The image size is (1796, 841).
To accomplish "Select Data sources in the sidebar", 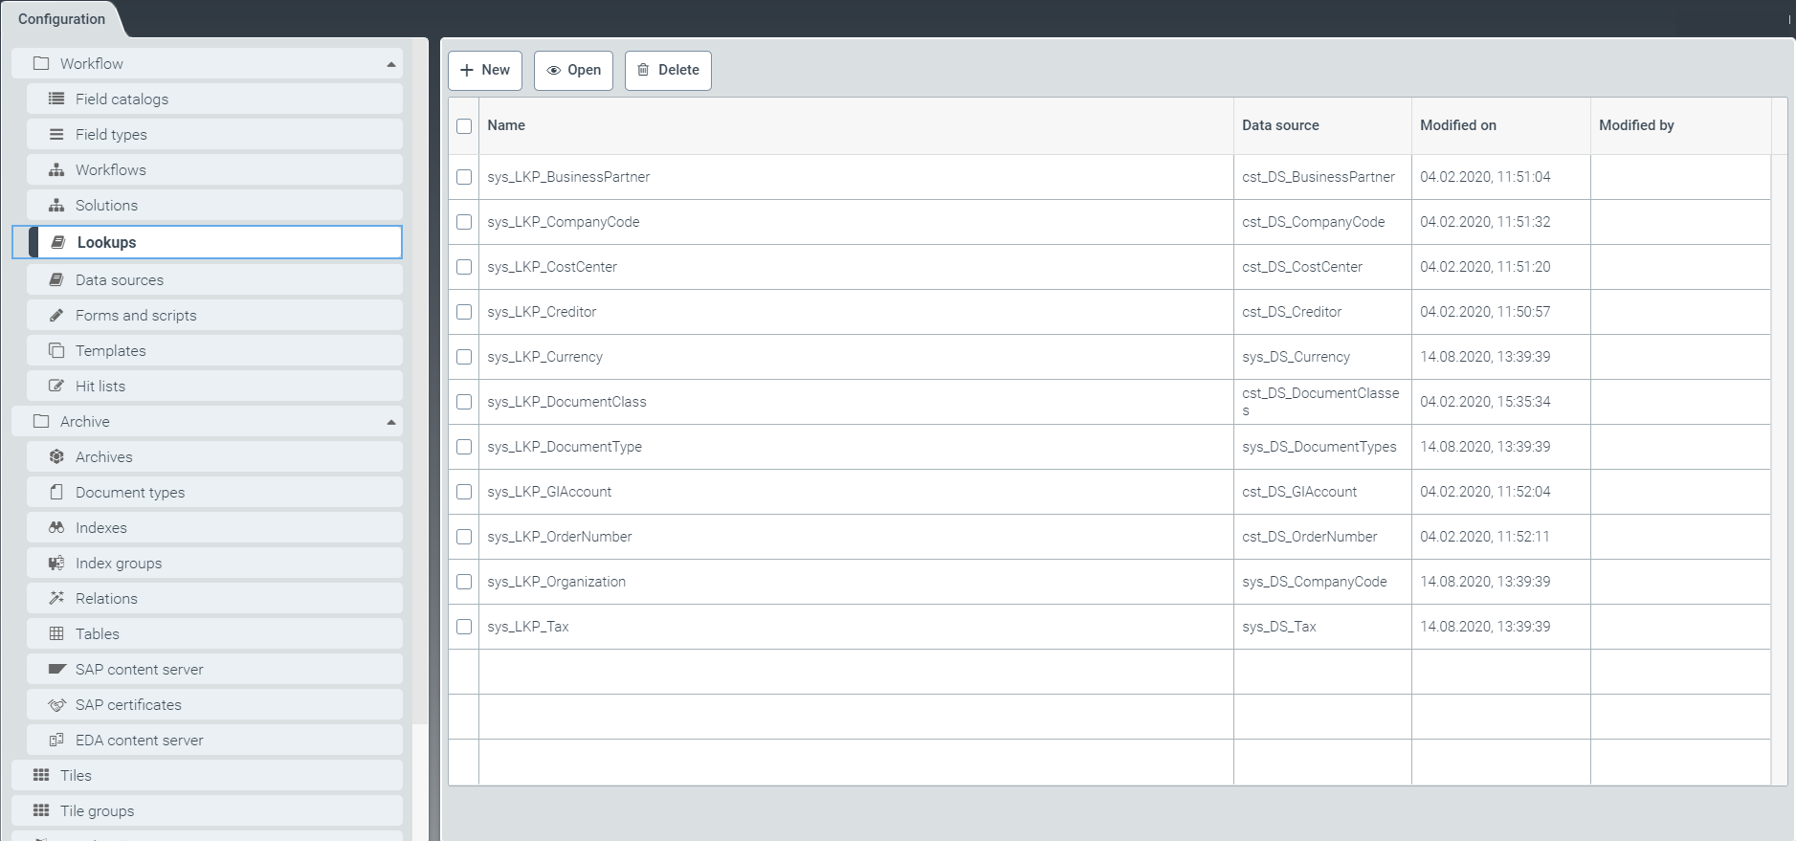I will 120,279.
